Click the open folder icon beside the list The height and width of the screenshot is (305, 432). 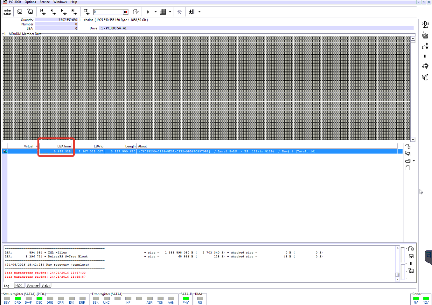click(x=408, y=161)
